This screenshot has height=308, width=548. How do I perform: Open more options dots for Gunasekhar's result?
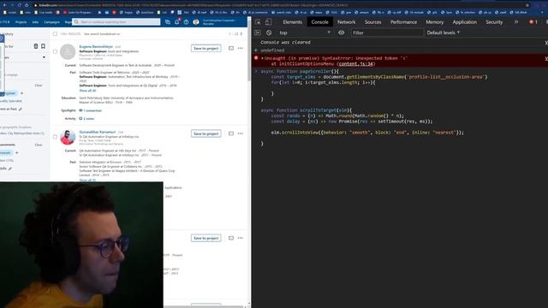(x=240, y=133)
